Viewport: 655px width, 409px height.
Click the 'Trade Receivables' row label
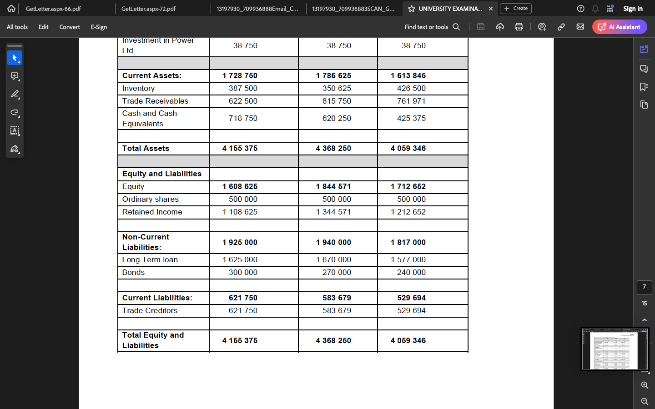(x=155, y=101)
